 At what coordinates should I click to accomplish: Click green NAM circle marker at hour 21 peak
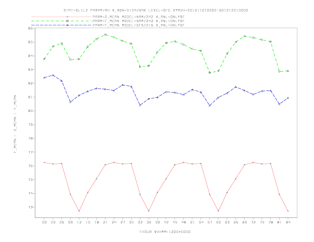[105, 34]
